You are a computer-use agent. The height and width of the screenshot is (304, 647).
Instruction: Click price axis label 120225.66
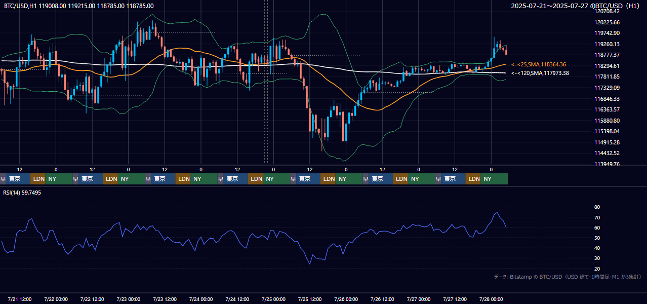click(608, 22)
